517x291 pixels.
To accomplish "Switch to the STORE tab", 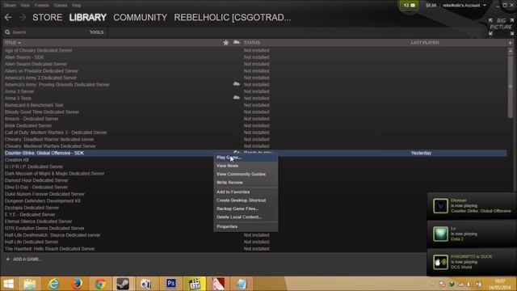I will (47, 18).
